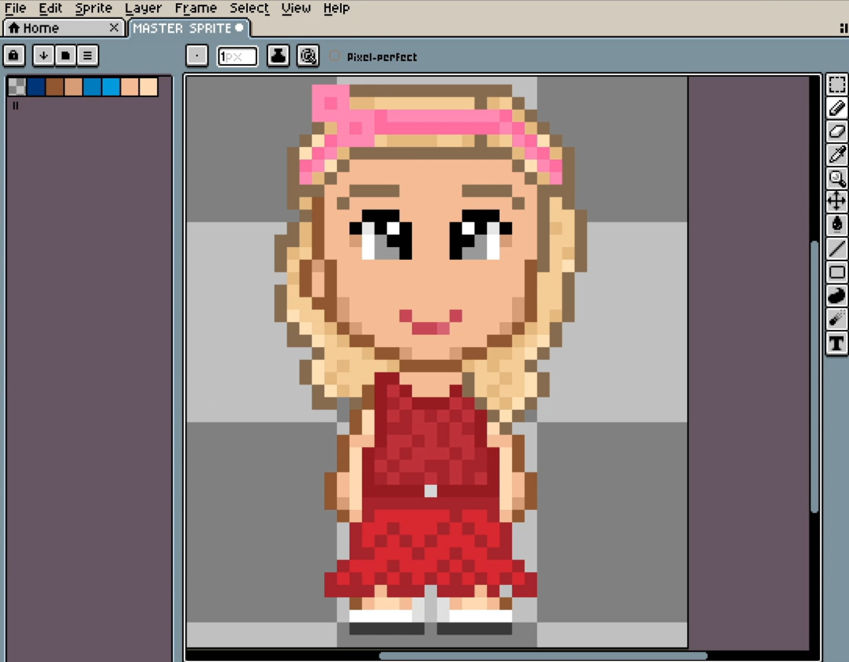Viewport: 849px width, 662px height.
Task: Pick the brown palette swatch
Action: pos(54,86)
